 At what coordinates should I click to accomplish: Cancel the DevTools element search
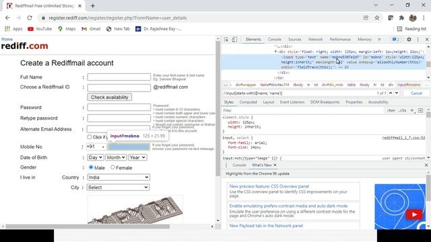pos(416,93)
